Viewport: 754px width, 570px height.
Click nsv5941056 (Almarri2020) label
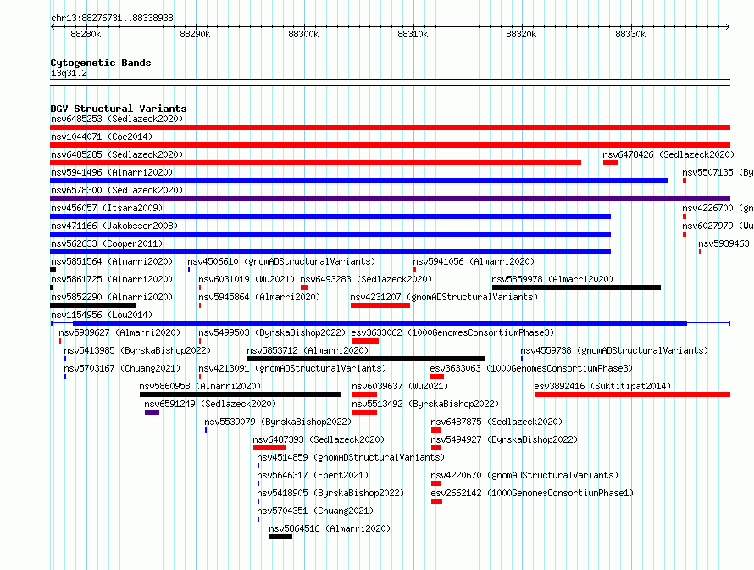pyautogui.click(x=474, y=261)
